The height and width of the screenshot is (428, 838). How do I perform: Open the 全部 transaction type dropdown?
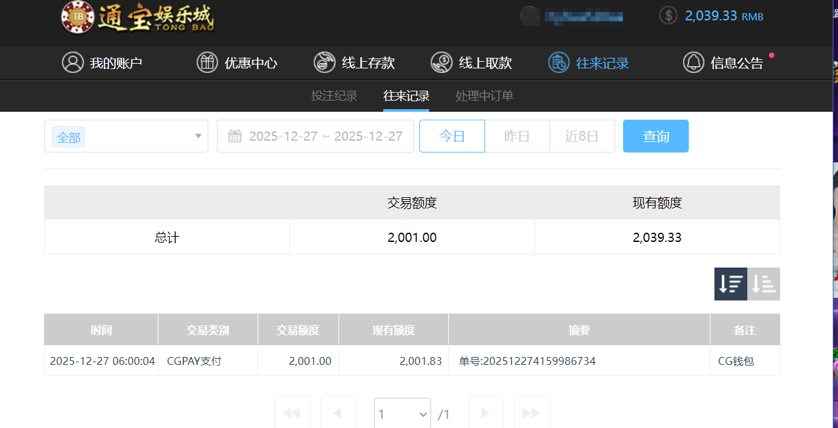tap(126, 136)
